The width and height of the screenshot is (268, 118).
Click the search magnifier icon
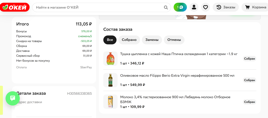(166, 7)
